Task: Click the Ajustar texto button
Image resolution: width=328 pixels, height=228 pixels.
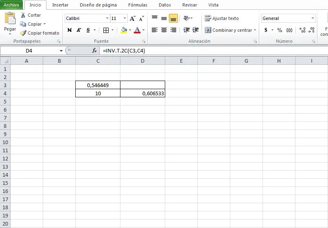Action: point(222,18)
